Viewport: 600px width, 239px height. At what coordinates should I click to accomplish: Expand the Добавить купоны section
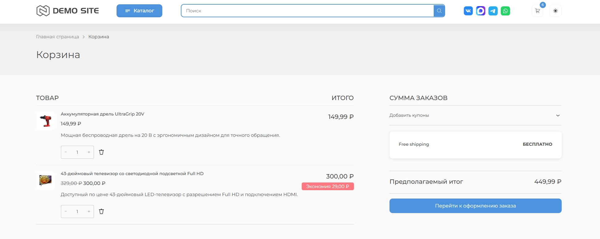(x=475, y=115)
